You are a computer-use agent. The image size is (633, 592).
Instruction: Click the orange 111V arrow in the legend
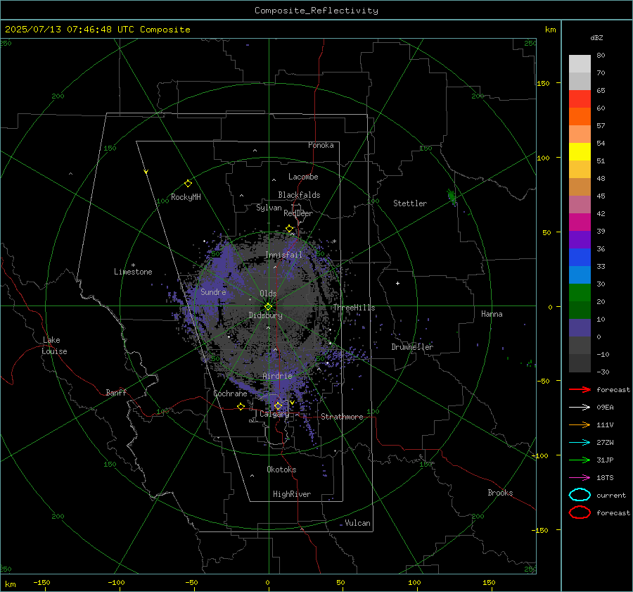tap(580, 424)
